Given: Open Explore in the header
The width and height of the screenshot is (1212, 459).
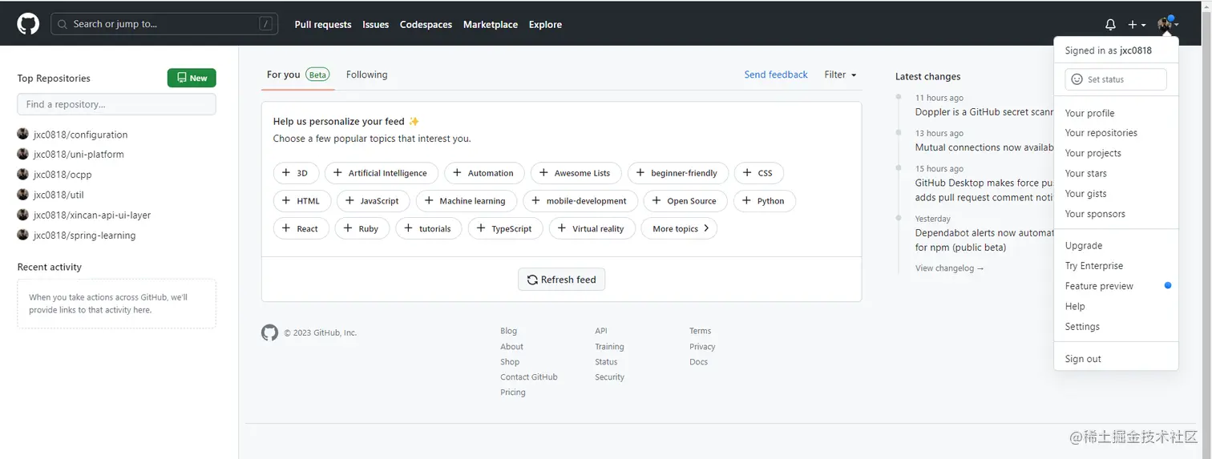Looking at the screenshot, I should pyautogui.click(x=545, y=25).
